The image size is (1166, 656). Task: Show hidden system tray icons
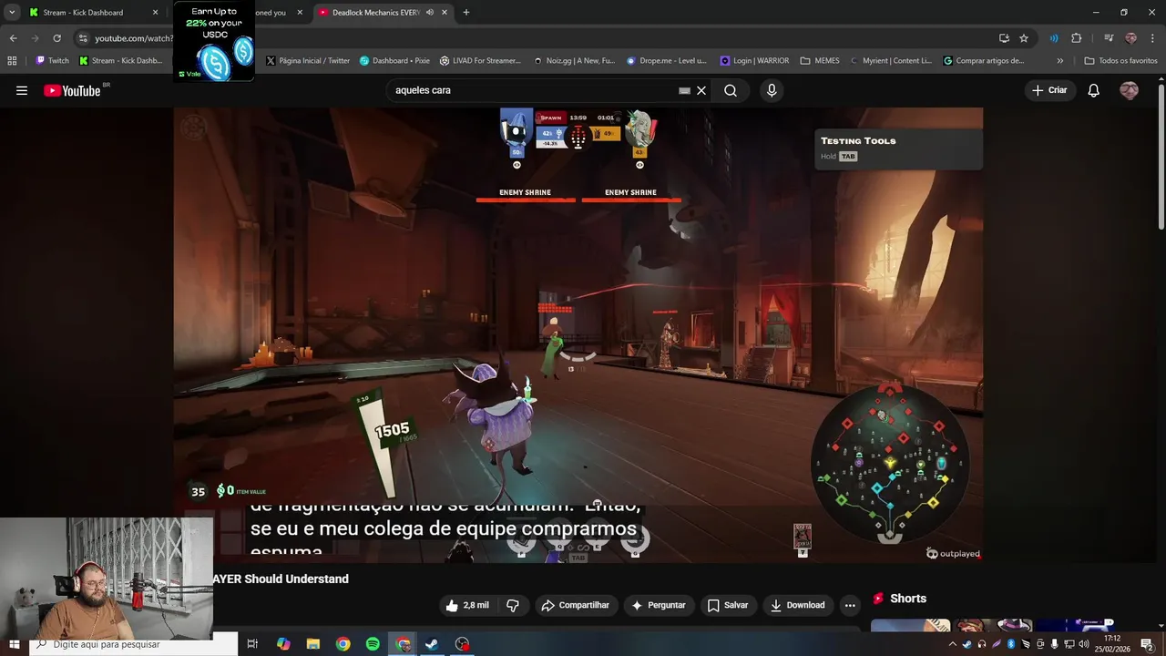coord(952,644)
